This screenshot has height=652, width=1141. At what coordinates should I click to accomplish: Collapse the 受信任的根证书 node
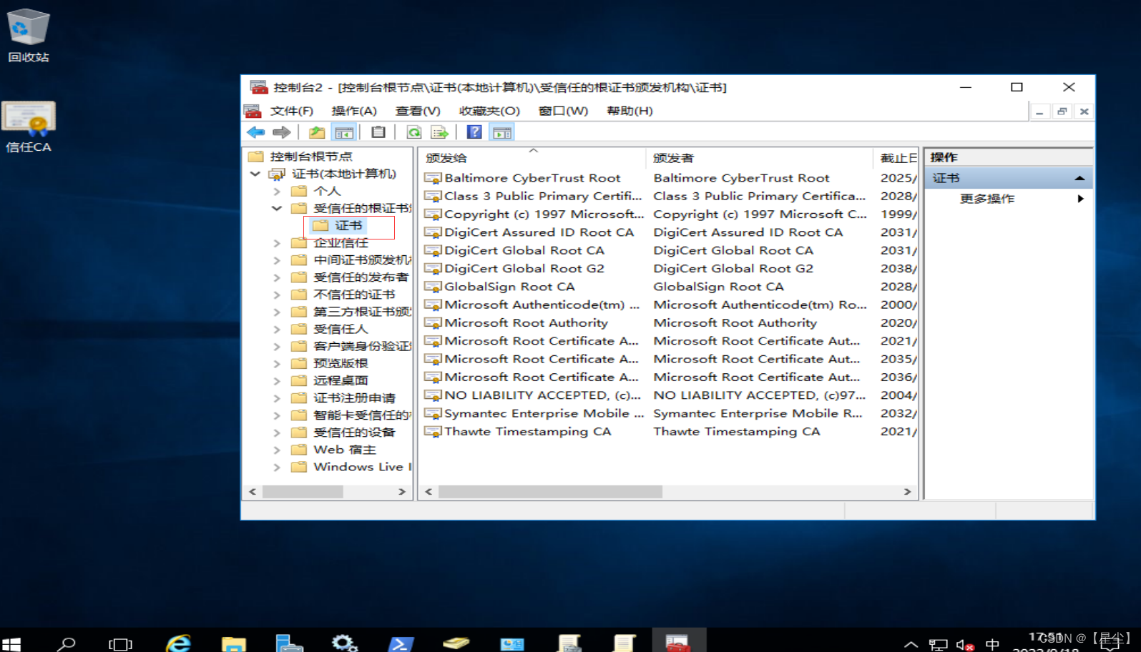click(277, 209)
